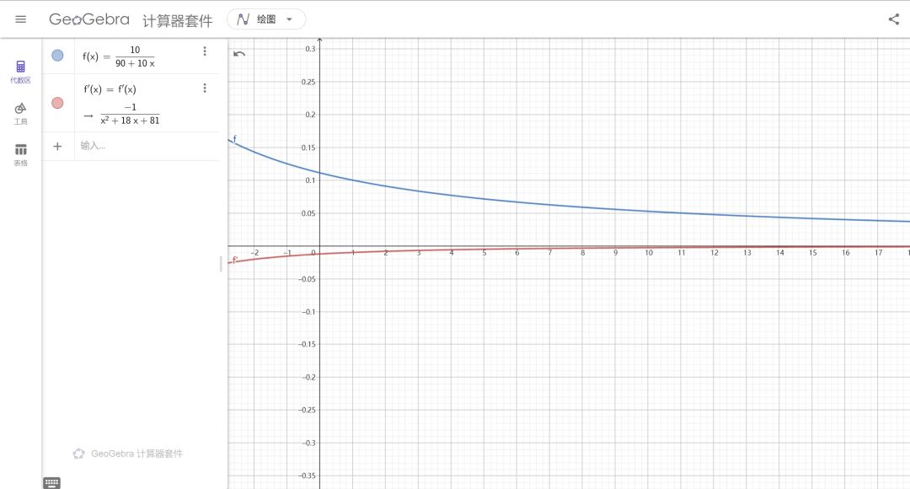Open the on-screen keyboard icon
Screen dimensions: 910x489
tap(51, 482)
